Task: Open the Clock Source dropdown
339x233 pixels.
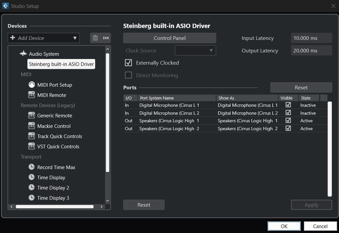Action: coord(195,50)
